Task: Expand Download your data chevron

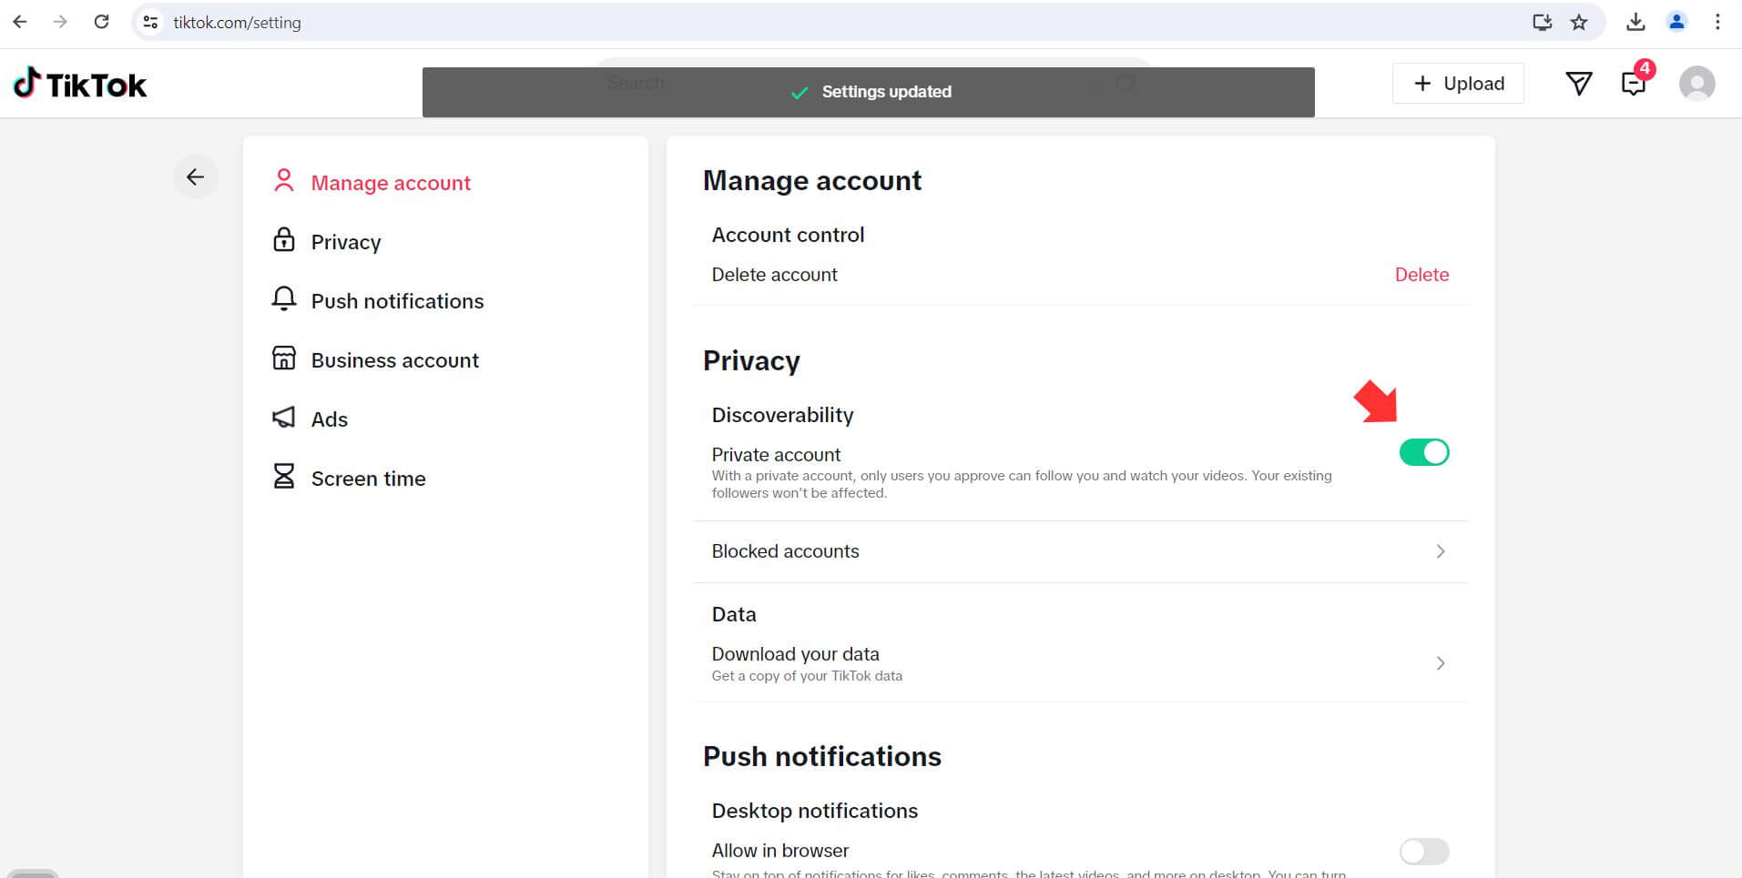Action: click(1441, 663)
